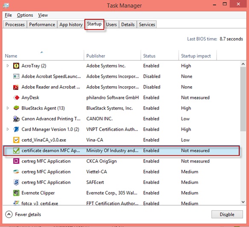
Task: Switch to the Processes tab
Action: tap(15, 24)
